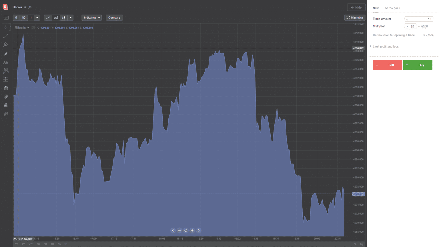Select the brush drawing tool
Viewport: 439px width, 247px height.
click(x=6, y=54)
